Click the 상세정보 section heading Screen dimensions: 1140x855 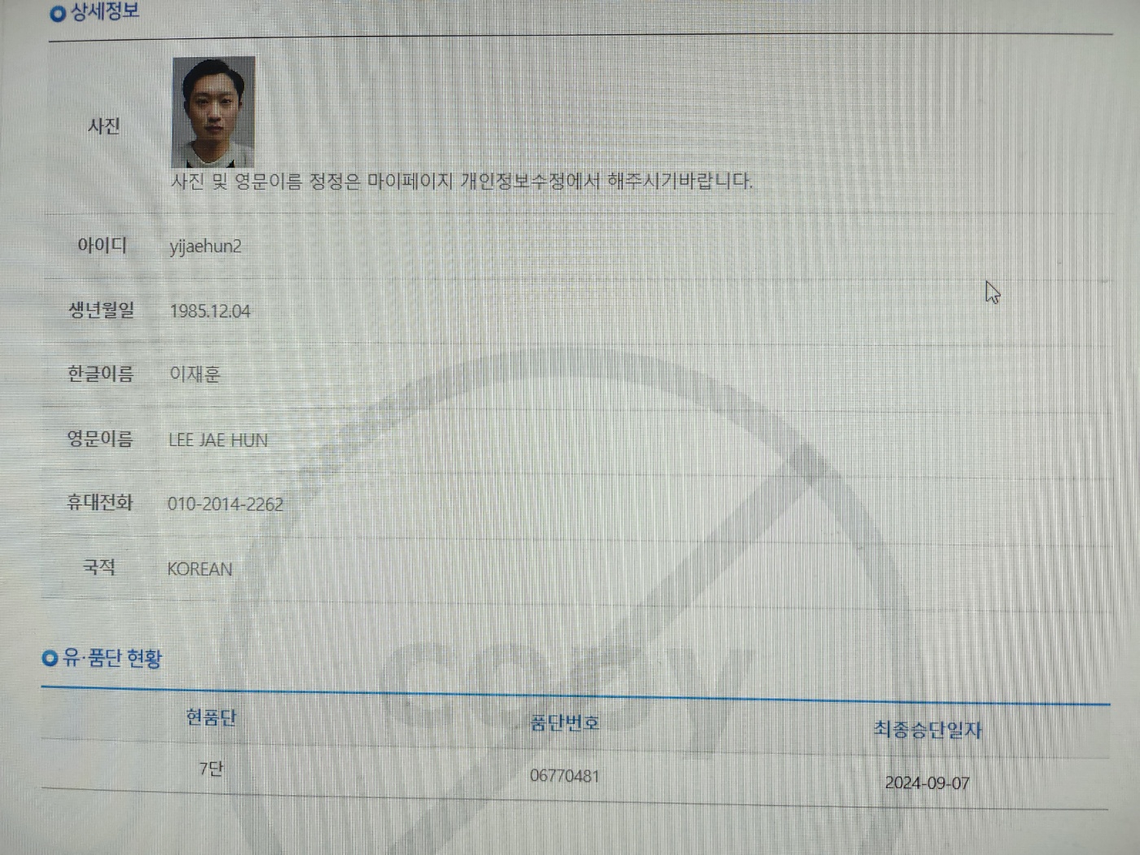[x=105, y=11]
